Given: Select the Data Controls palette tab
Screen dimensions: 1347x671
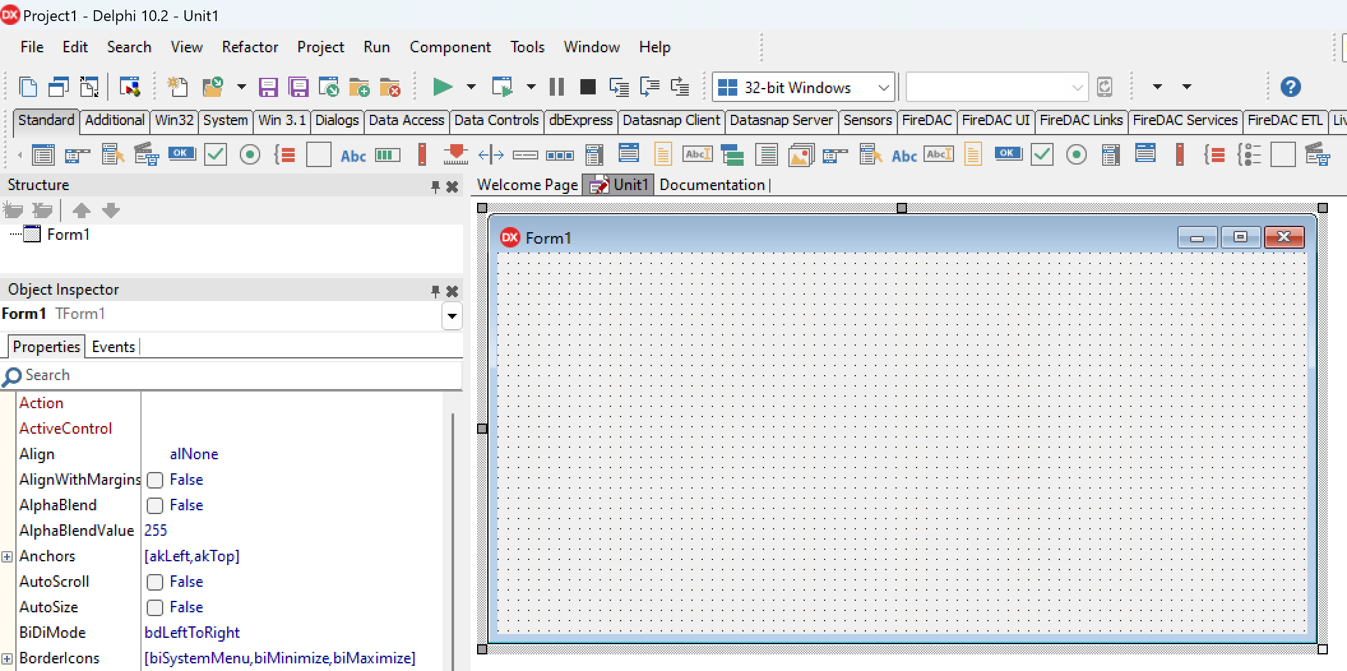Looking at the screenshot, I should tap(496, 121).
